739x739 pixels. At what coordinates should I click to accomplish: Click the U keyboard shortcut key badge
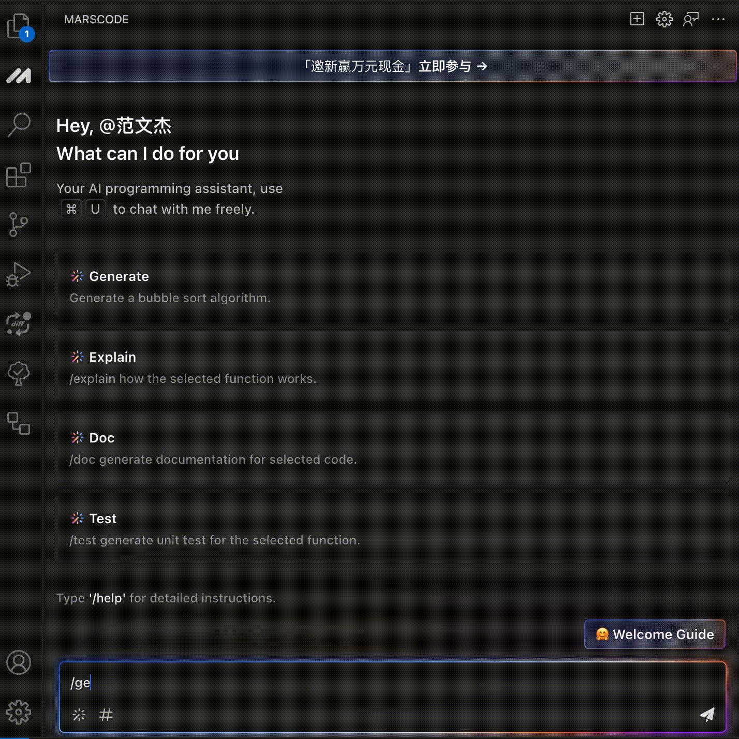point(95,209)
